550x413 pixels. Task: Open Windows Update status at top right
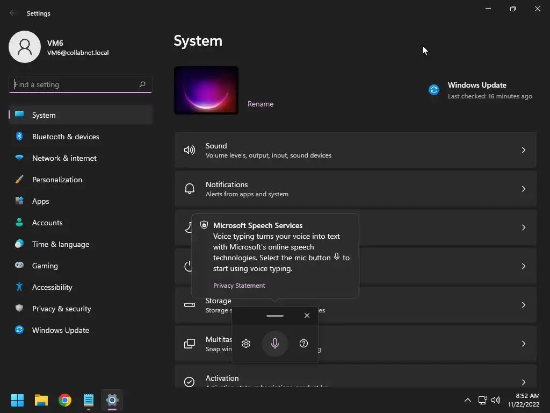pyautogui.click(x=481, y=90)
